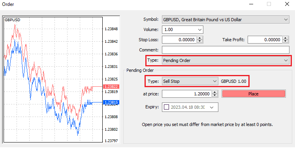Screen dimensions: 295x148
Task: Maximize the Order window
Action: click(269, 4)
